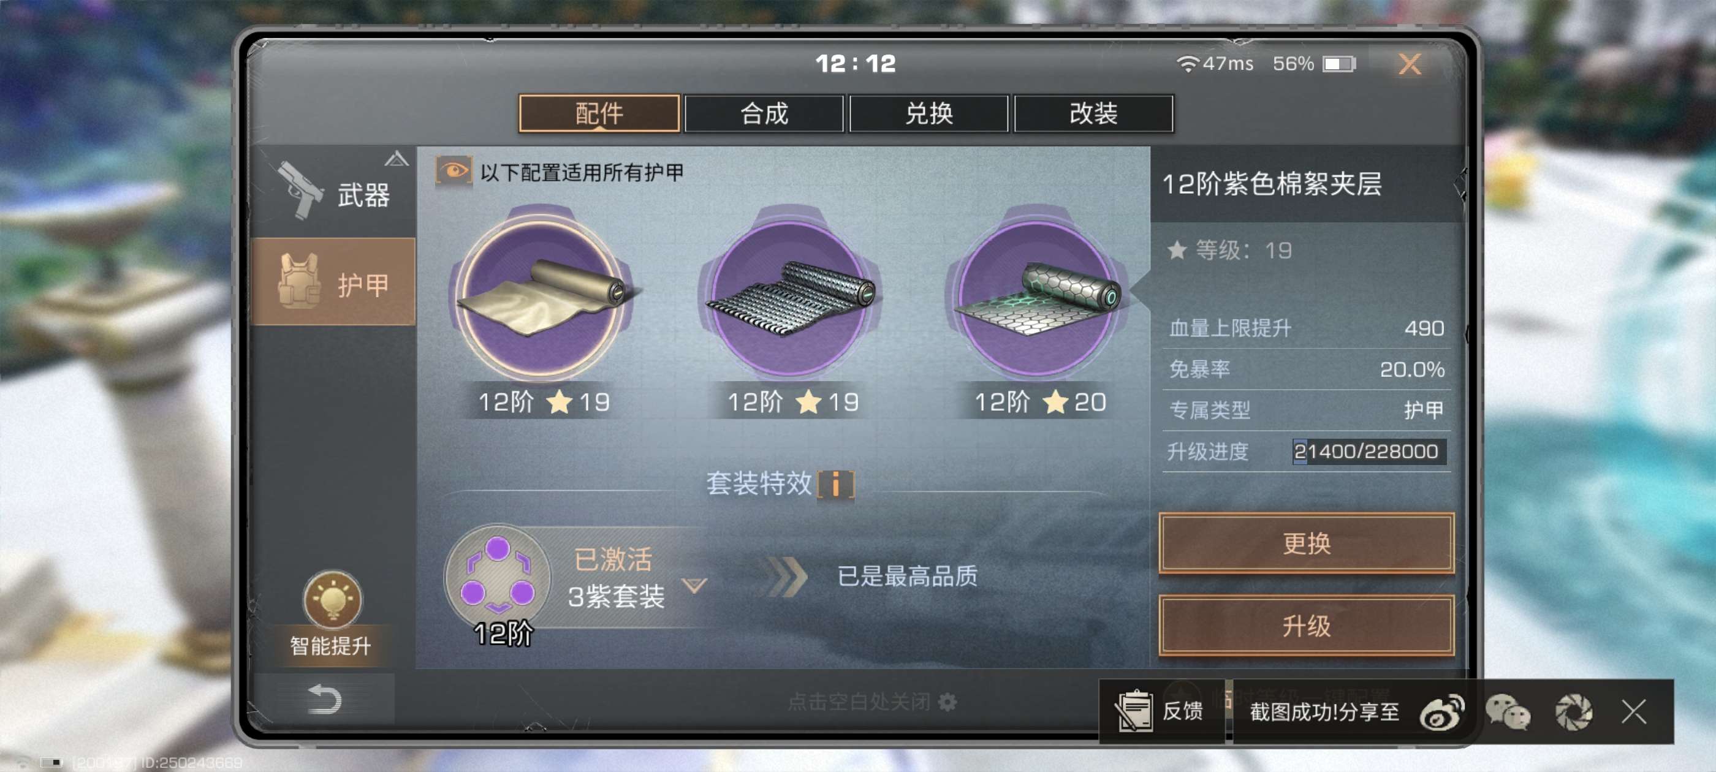
Task: Select the 武器 weapon pistol icon
Action: (x=299, y=190)
